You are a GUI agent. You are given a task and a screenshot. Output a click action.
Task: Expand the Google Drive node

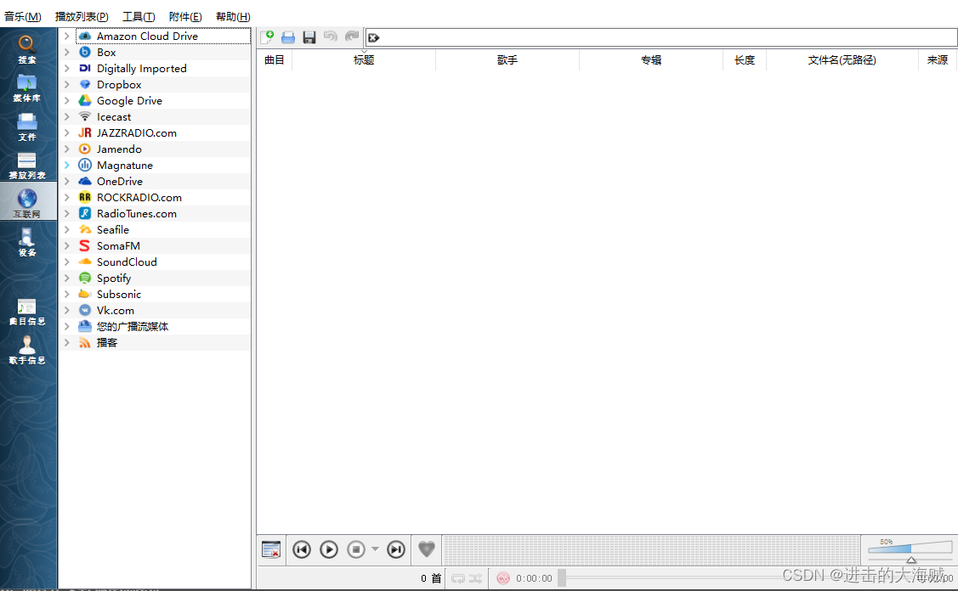(67, 101)
